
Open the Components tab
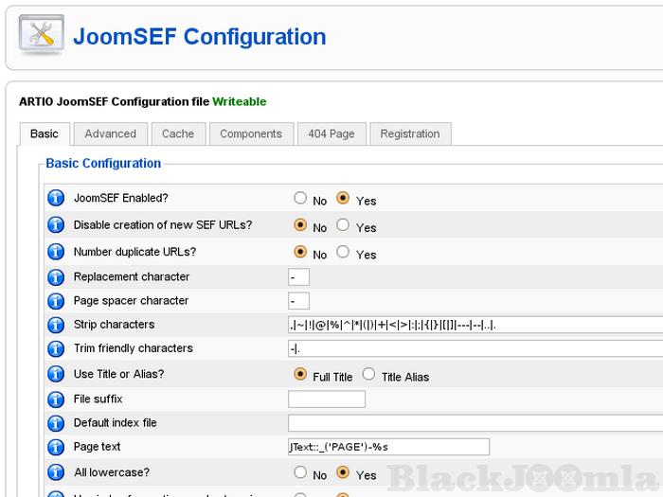(x=251, y=134)
